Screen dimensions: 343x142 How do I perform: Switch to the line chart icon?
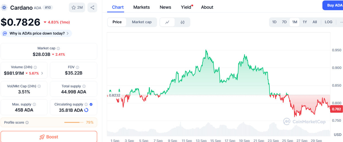click(167, 22)
